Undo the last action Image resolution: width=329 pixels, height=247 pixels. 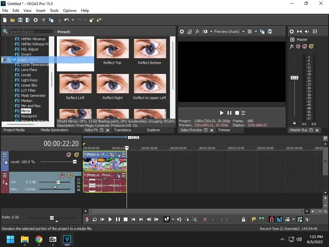pyautogui.click(x=67, y=20)
